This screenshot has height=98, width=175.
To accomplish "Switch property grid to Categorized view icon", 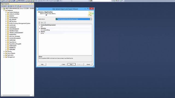I will (x=40, y=23).
